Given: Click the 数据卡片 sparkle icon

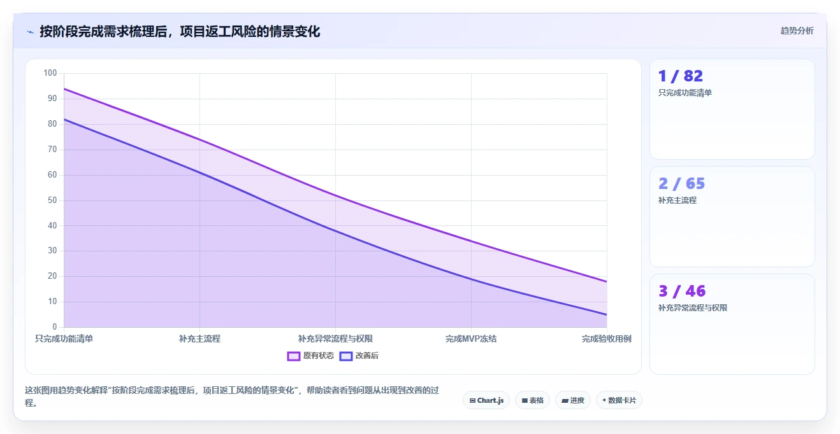Looking at the screenshot, I should [x=604, y=400].
